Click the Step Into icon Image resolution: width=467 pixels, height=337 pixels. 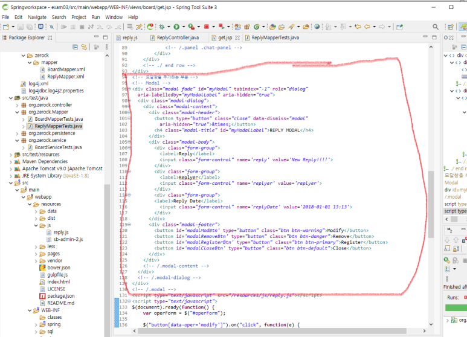(x=100, y=27)
